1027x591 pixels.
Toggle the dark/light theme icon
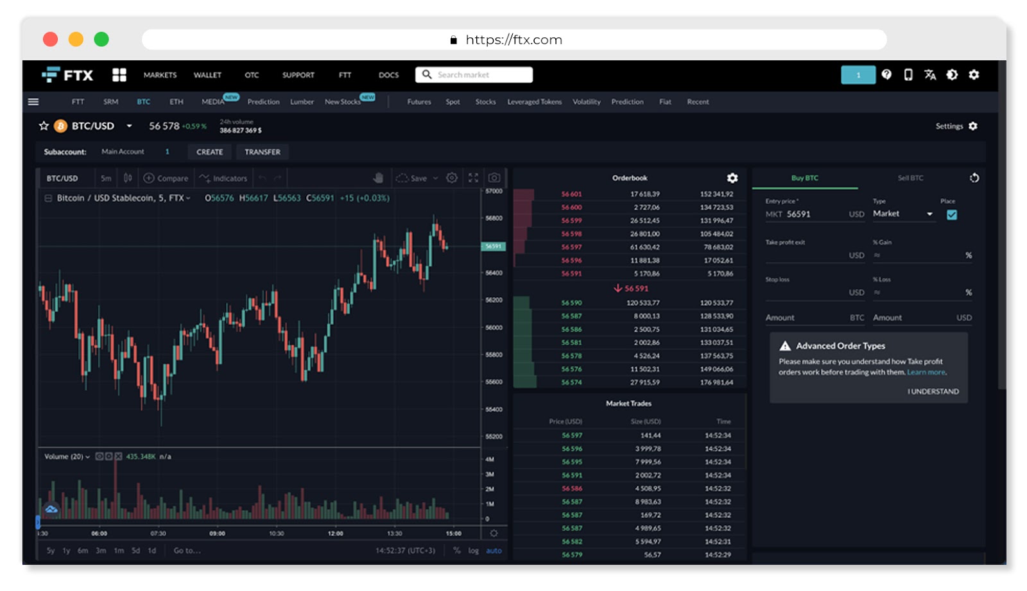coord(952,74)
